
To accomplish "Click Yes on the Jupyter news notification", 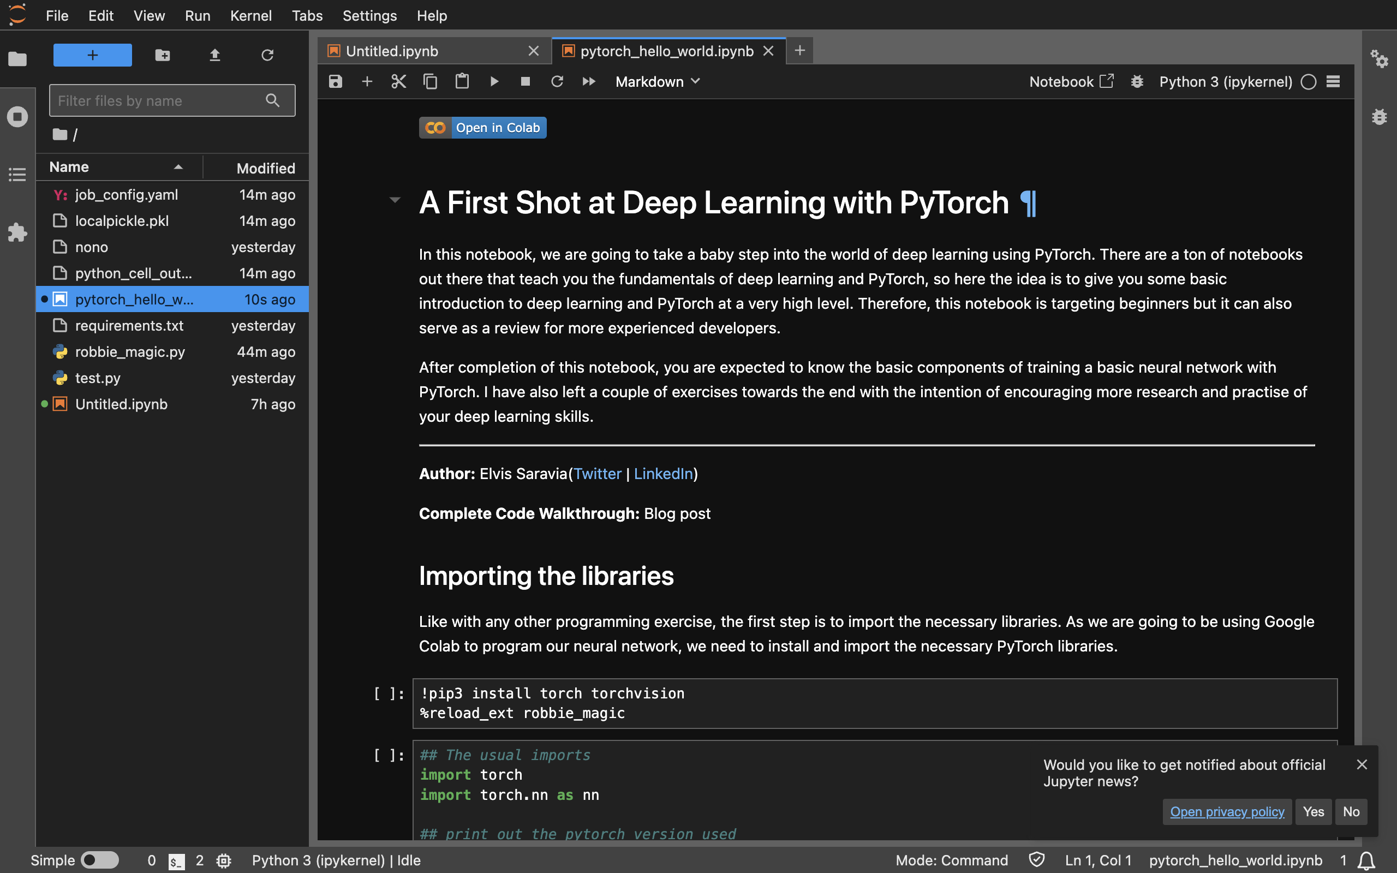I will point(1313,811).
